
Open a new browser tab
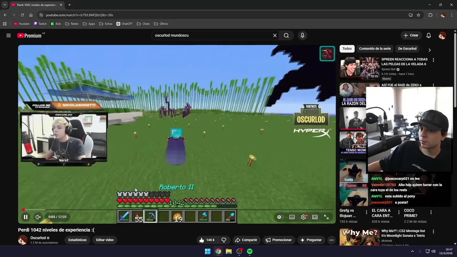(69, 5)
